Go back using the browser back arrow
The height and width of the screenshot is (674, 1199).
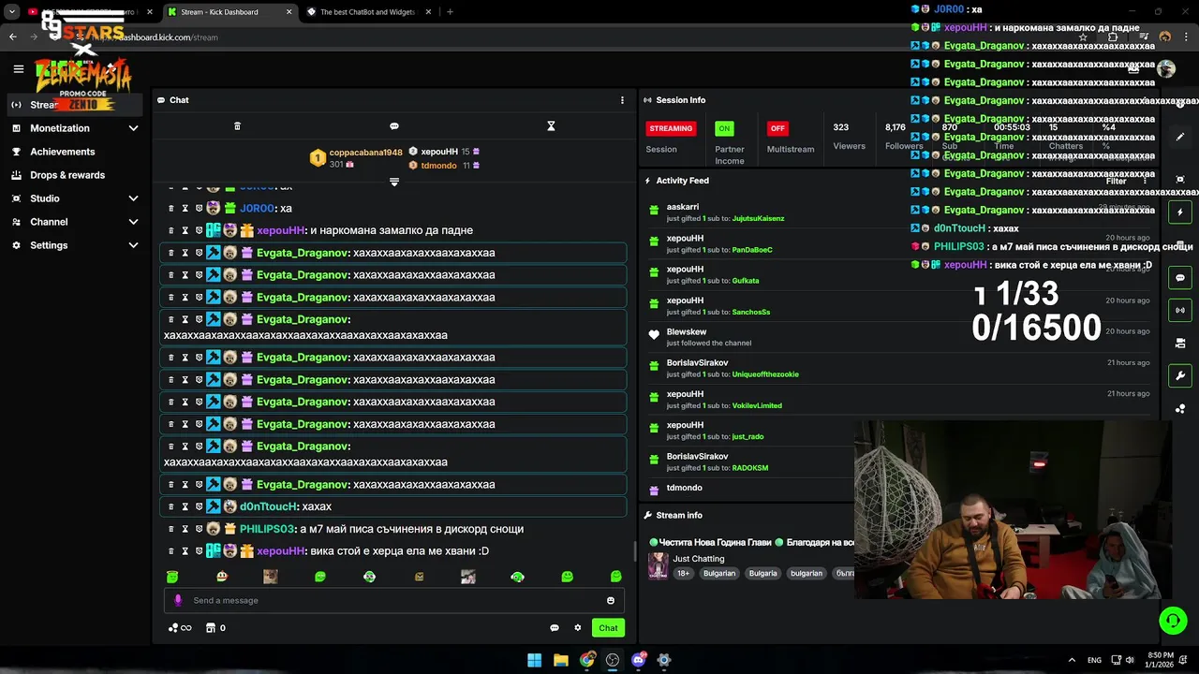(12, 37)
